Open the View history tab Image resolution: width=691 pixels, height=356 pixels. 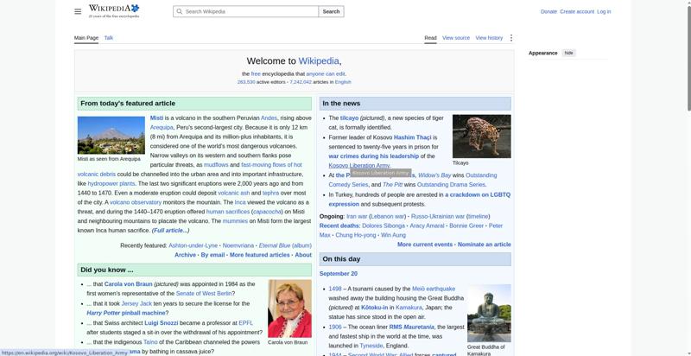(x=489, y=38)
